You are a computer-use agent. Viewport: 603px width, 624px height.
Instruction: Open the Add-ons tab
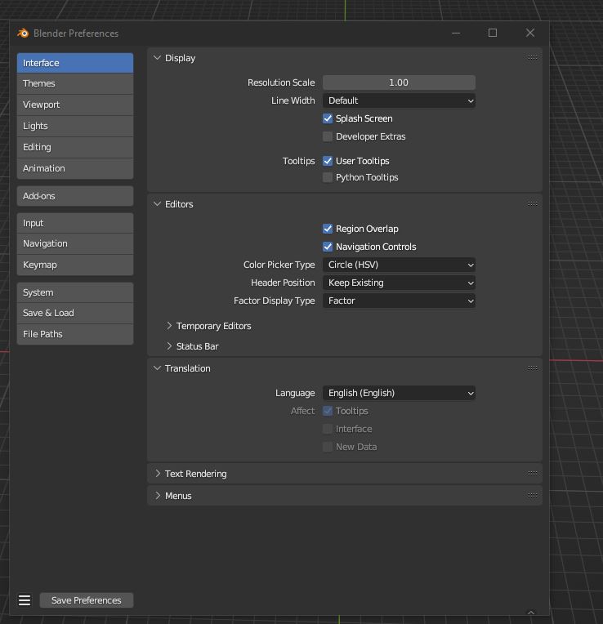point(75,196)
